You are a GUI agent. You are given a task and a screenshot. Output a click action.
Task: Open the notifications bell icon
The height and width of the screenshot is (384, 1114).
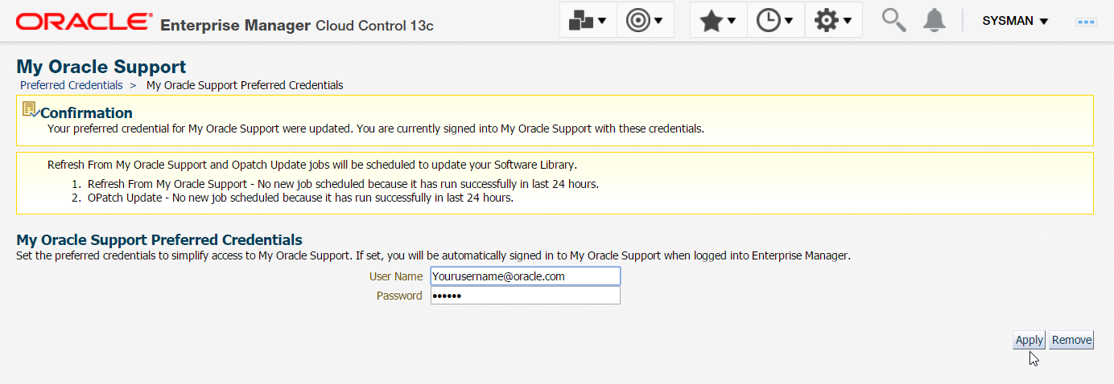click(x=934, y=20)
